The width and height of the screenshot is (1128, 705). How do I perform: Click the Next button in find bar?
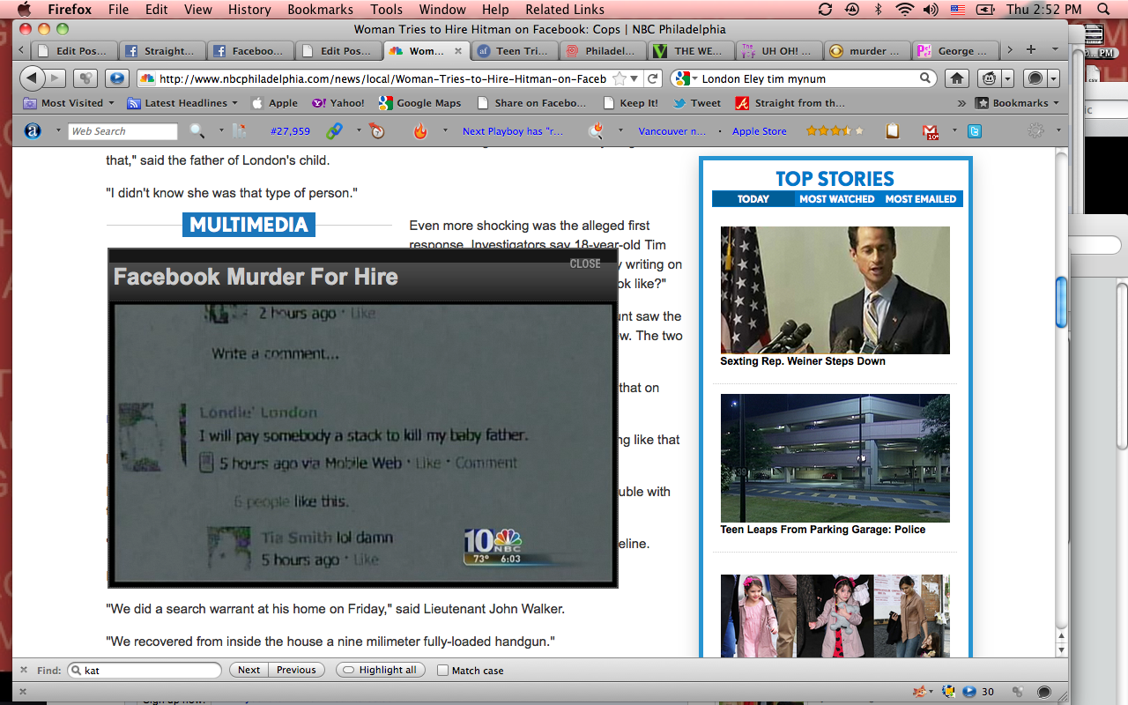click(249, 670)
